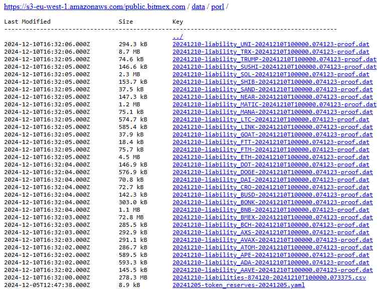
Task: Click the liability_SAND proof.dat link
Action: coord(273,89)
